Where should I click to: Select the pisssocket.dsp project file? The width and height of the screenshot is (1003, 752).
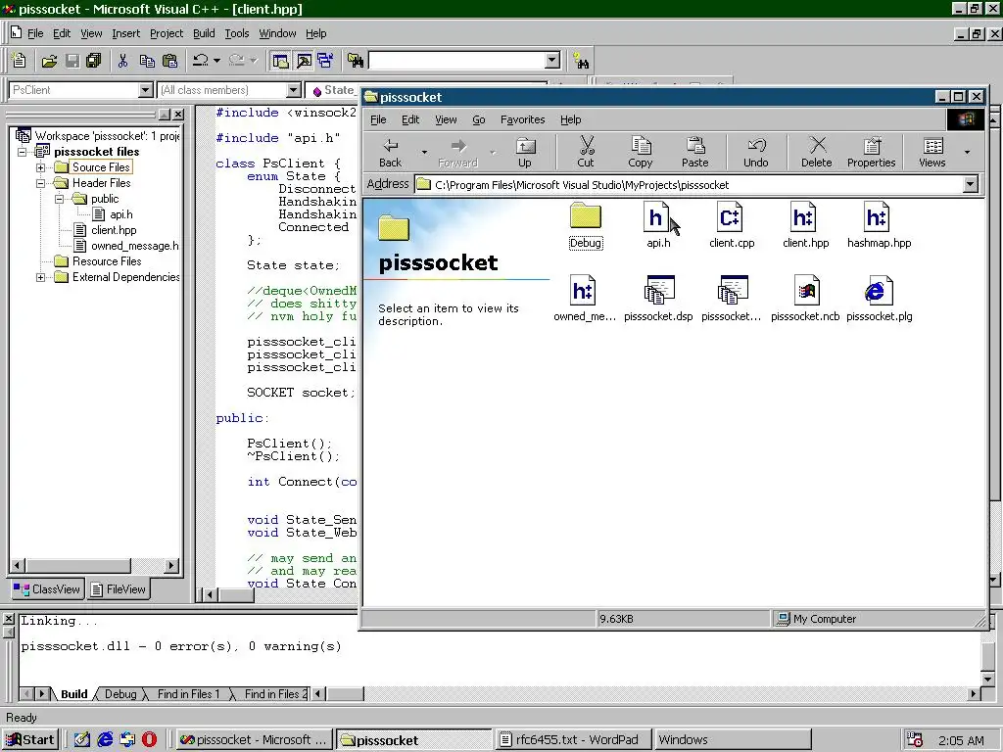pyautogui.click(x=658, y=299)
